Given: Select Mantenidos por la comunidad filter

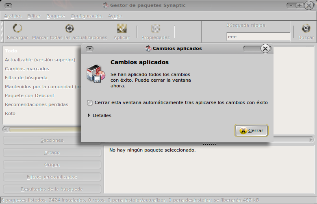Looking at the screenshot, I should click(42, 87).
